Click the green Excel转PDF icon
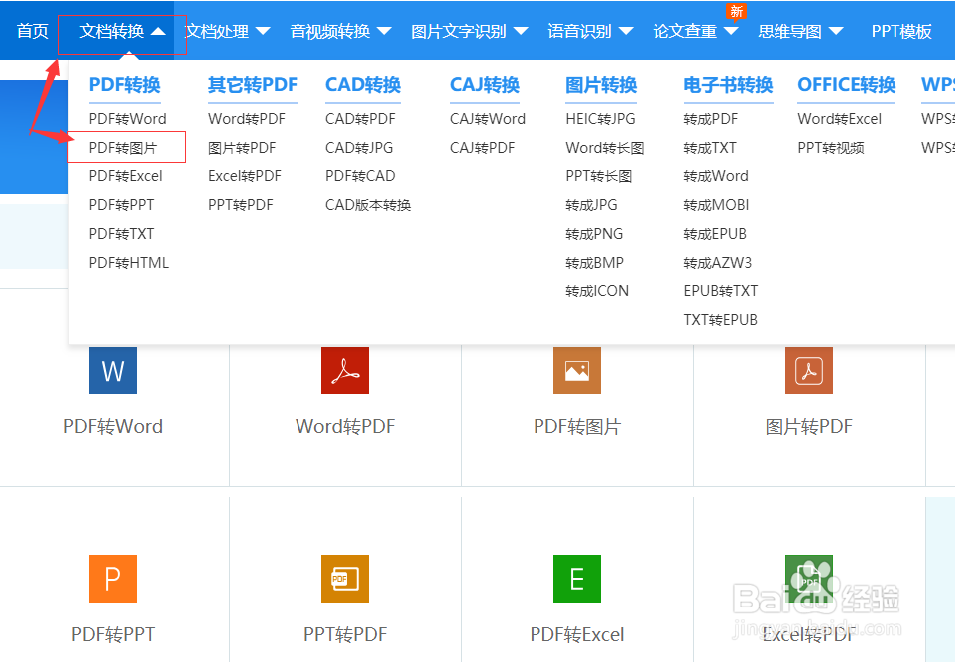The height and width of the screenshot is (662, 955). (808, 579)
